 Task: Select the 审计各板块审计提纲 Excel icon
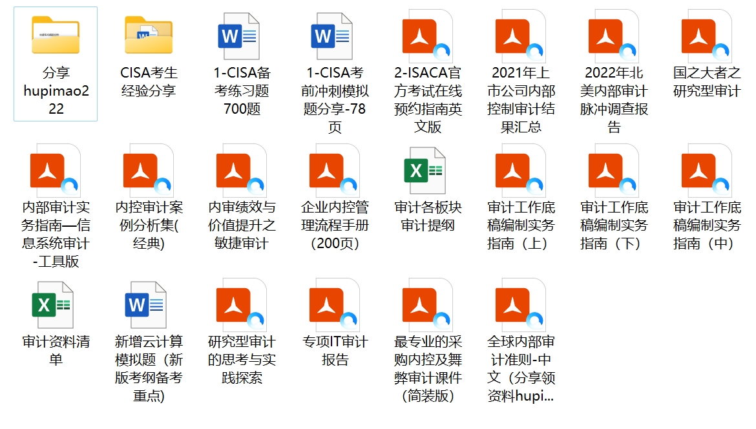[x=425, y=171]
